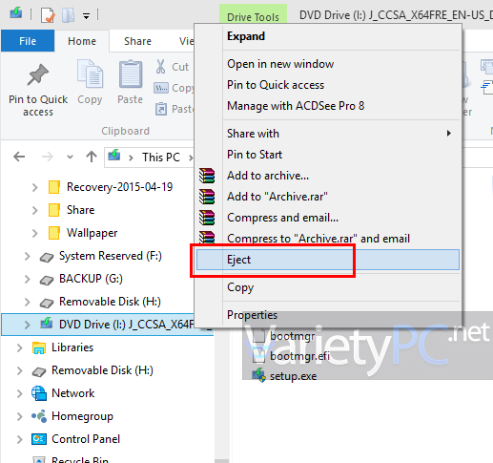Image resolution: width=493 pixels, height=463 pixels.
Task: Switch to the Home ribbon tab
Action: coord(82,41)
